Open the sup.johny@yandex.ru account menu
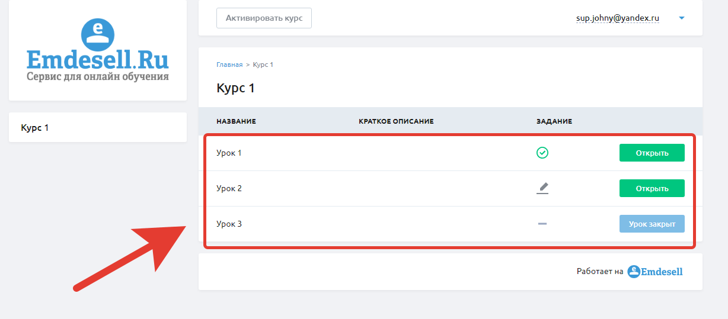The image size is (728, 319). point(618,18)
